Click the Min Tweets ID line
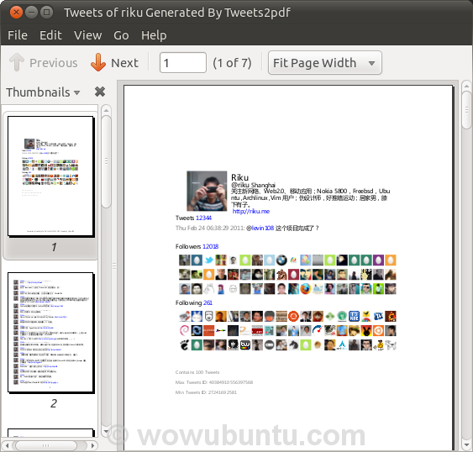 [x=206, y=392]
